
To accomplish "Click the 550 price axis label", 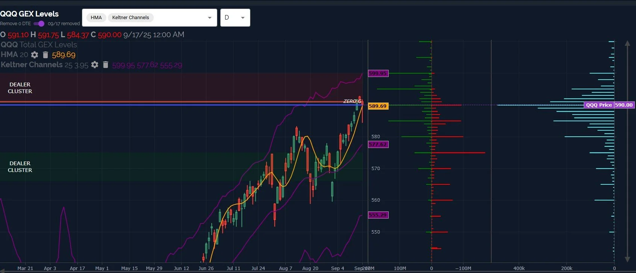I will pos(376,232).
